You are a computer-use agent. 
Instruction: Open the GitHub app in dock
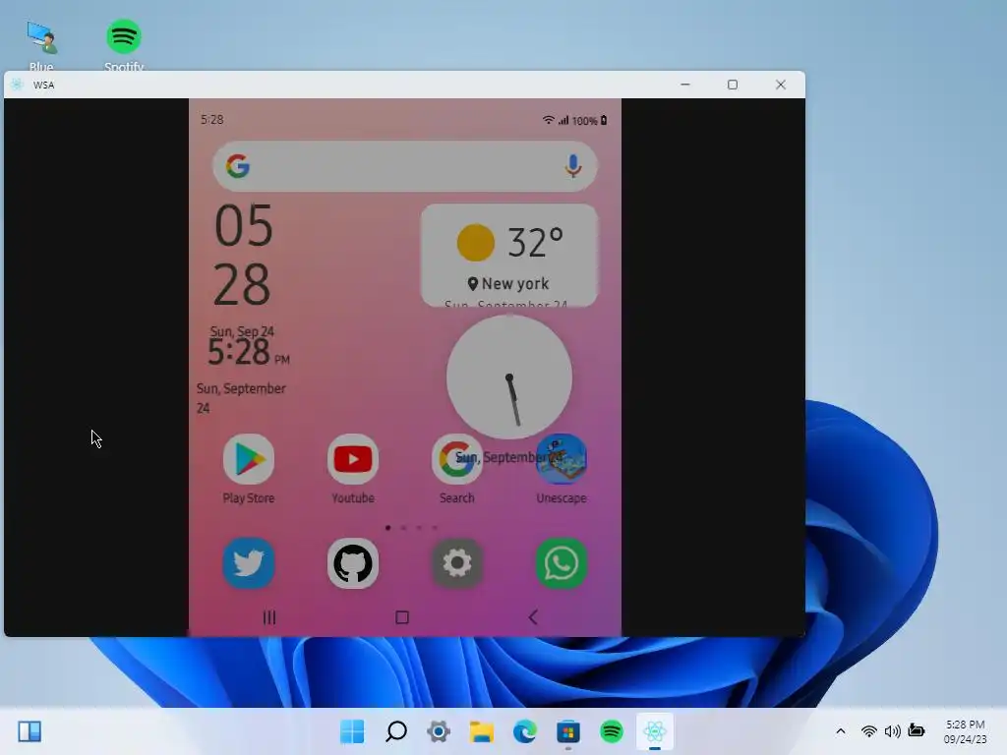[353, 563]
